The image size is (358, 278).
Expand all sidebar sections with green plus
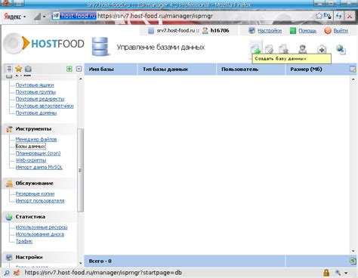pos(69,69)
